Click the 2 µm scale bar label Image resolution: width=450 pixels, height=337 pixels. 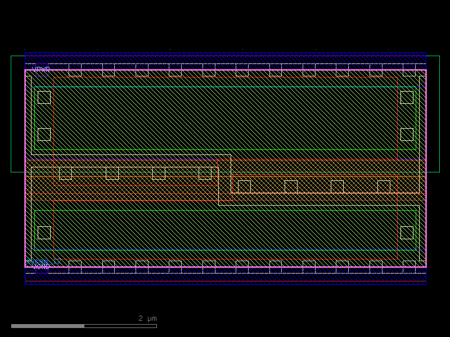click(147, 318)
